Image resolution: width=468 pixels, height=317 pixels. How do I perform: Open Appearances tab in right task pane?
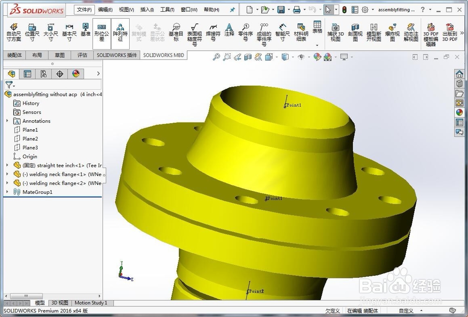point(460,112)
